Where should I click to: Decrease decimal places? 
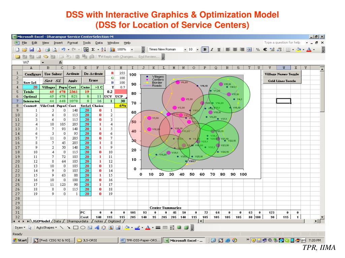click(279, 50)
